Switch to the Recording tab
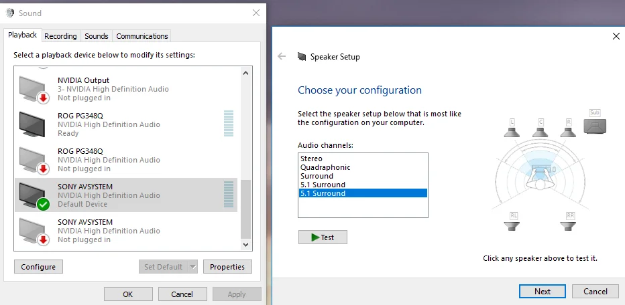The width and height of the screenshot is (625, 305). pyautogui.click(x=60, y=36)
